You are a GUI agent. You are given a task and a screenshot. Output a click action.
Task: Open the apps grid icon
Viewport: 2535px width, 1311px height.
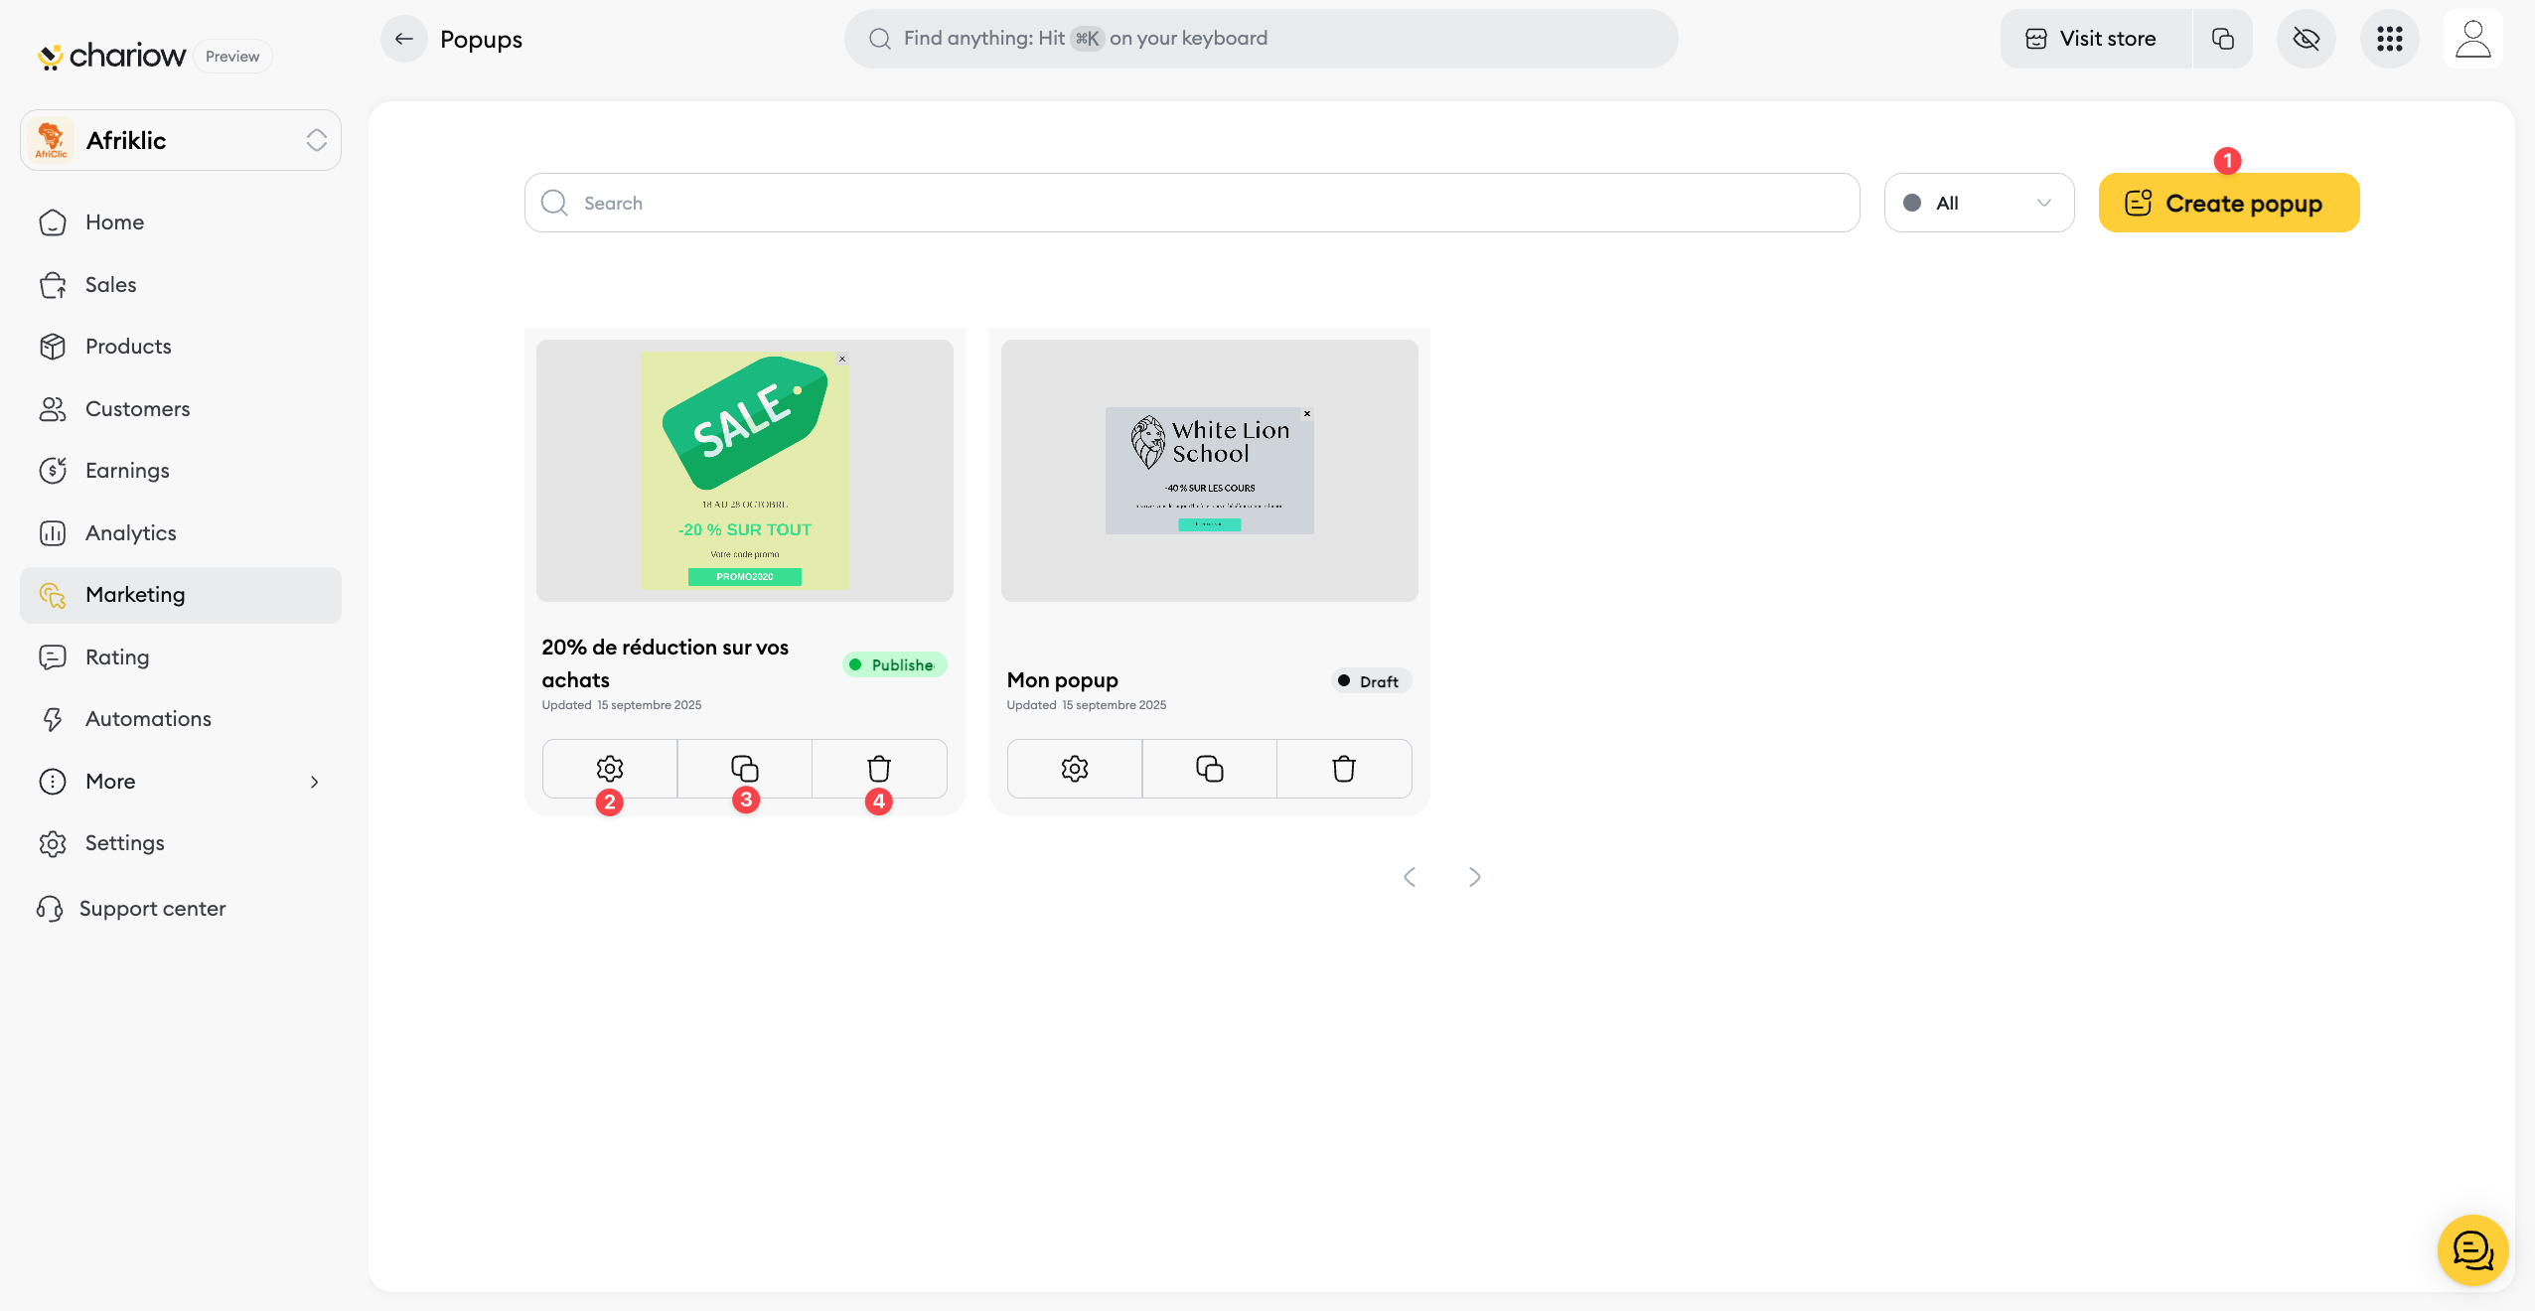click(2389, 39)
